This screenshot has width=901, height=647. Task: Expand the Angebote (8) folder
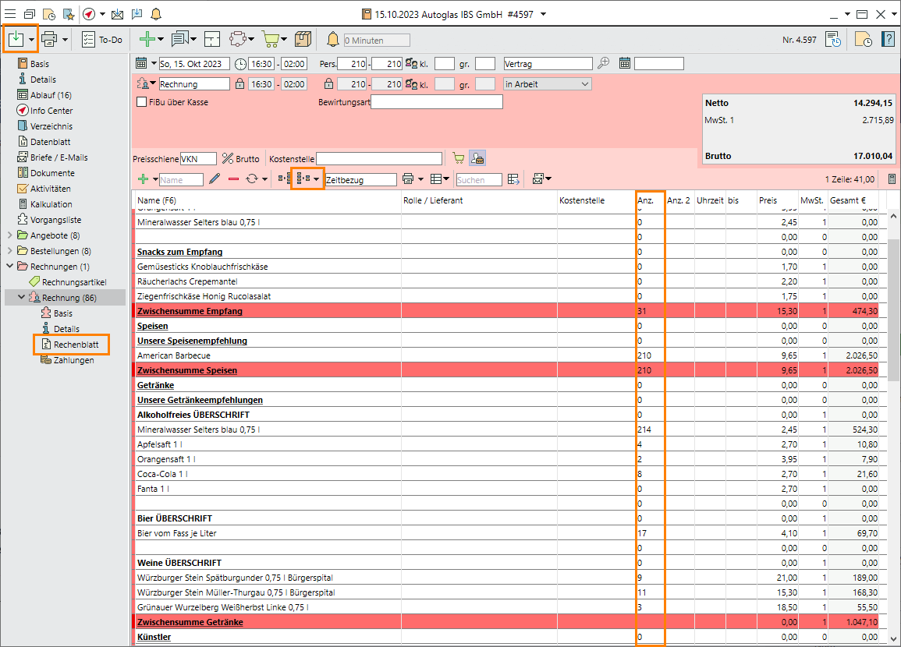[x=10, y=235]
